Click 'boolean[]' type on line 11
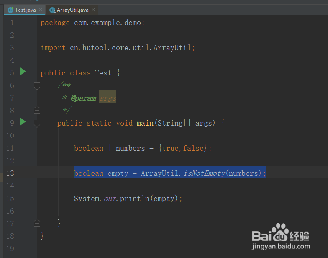This screenshot has height=258, width=328. [92, 148]
